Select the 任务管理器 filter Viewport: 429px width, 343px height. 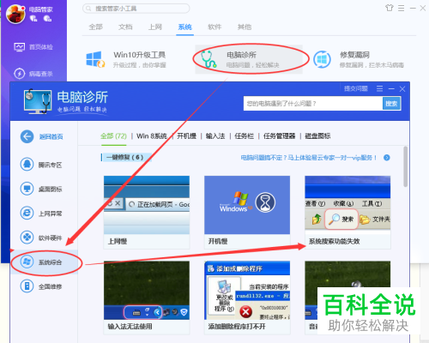point(279,136)
